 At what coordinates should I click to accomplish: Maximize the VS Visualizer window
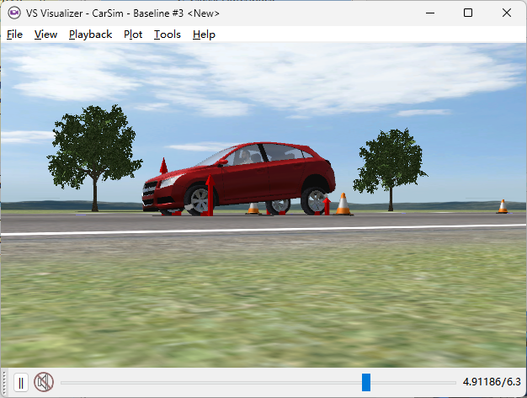pyautogui.click(x=468, y=13)
